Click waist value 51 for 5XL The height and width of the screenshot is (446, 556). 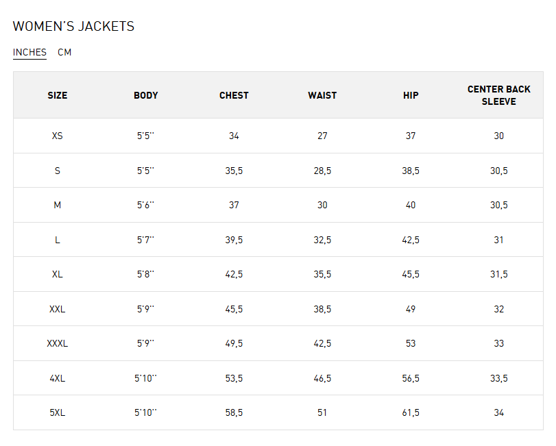coord(322,412)
